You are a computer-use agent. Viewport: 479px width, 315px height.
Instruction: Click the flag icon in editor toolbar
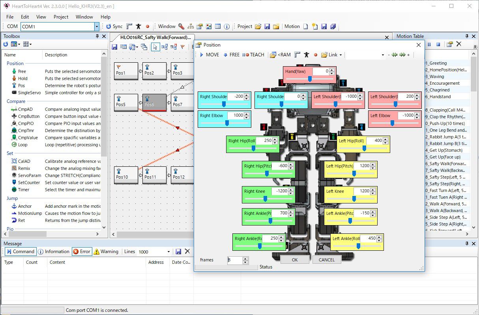pos(183,47)
